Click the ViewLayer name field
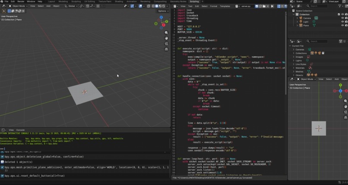This screenshot has width=348, height=185. coord(335,1)
